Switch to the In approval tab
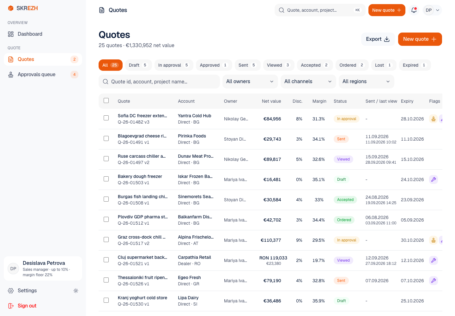This screenshot has height=316, width=455. pos(174,65)
